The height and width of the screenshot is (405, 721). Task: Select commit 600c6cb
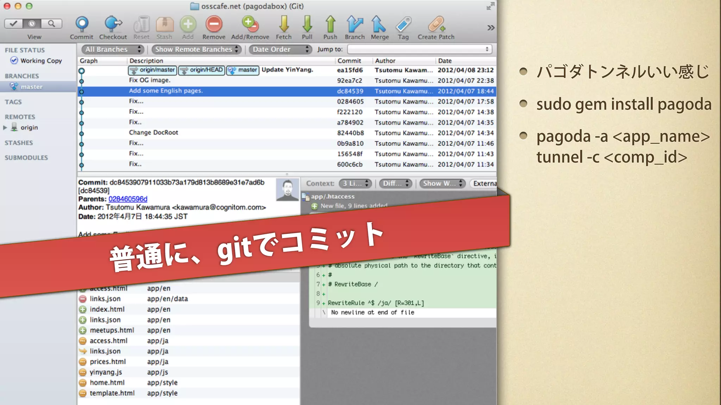[x=287, y=165]
